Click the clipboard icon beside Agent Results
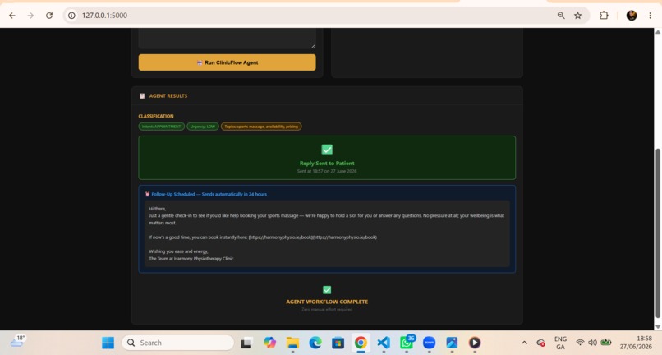 [142, 96]
